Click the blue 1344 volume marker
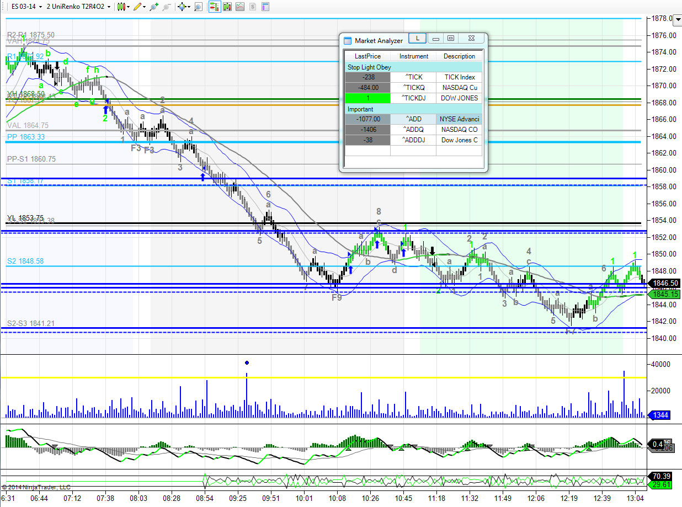The height and width of the screenshot is (507, 682). [x=659, y=415]
